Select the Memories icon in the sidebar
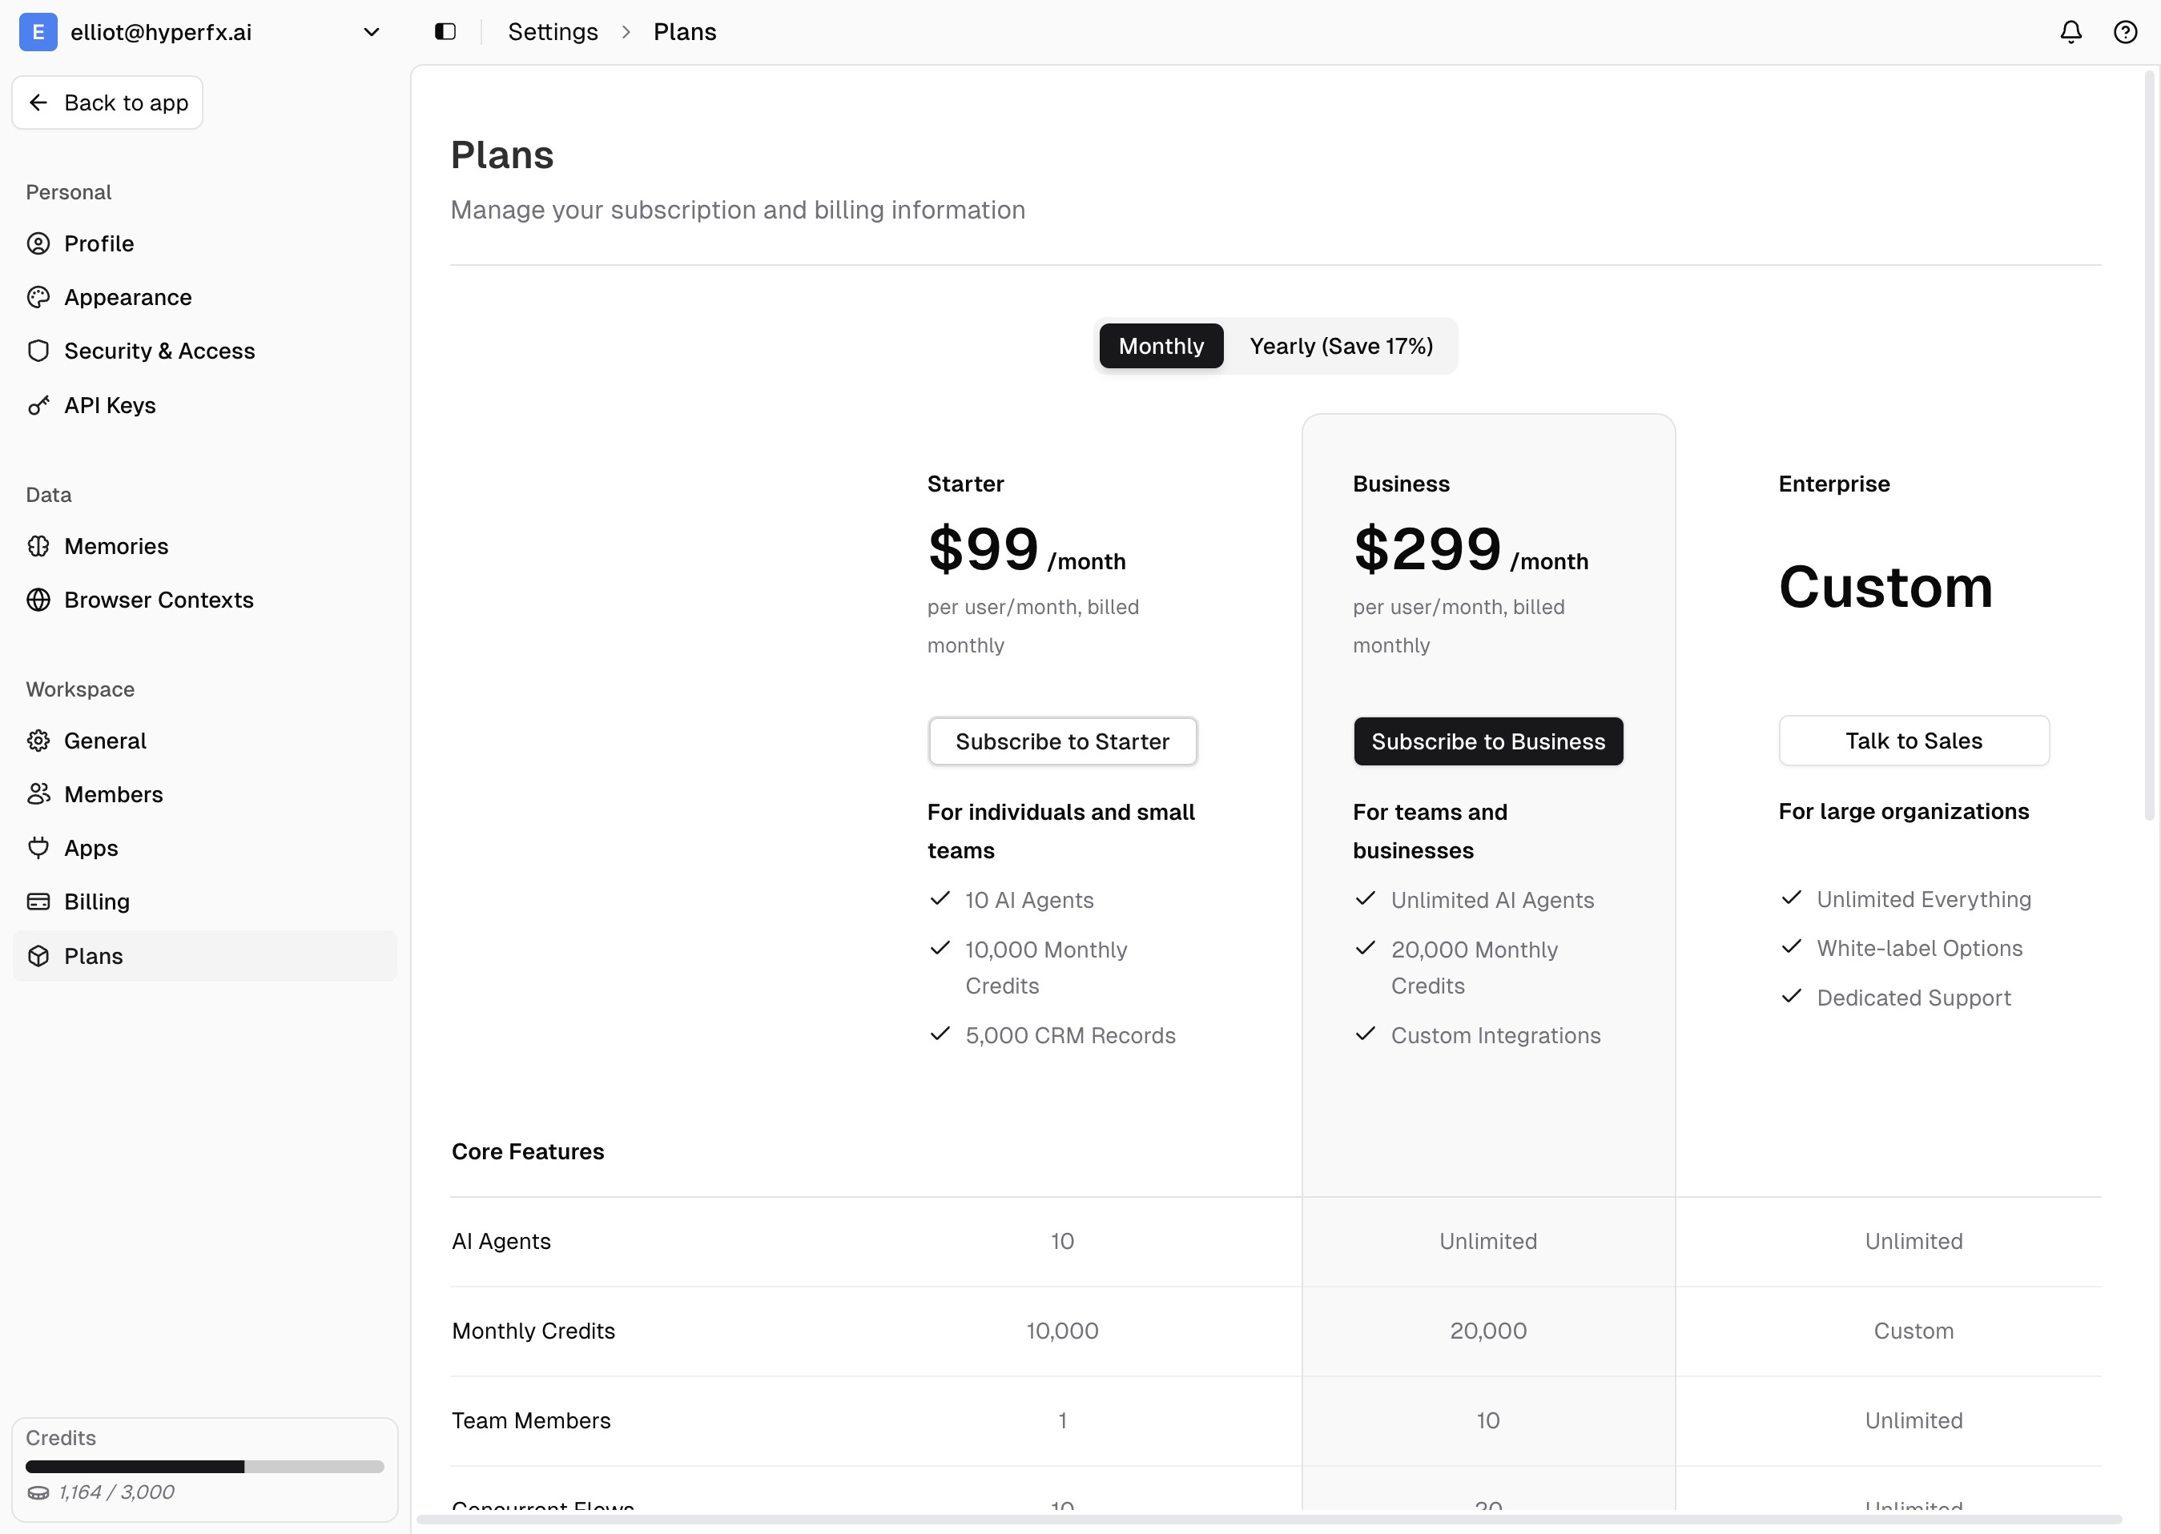The height and width of the screenshot is (1534, 2161). (x=38, y=545)
